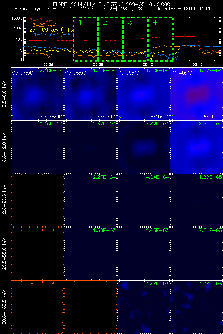Viewport: 223px width, 334px height.
Task: Click the 50.0-100.0 keV row label
Action: tap(5, 307)
